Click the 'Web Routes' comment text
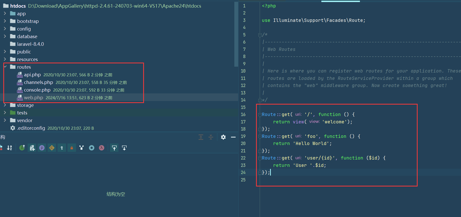461x217 pixels. click(x=281, y=49)
